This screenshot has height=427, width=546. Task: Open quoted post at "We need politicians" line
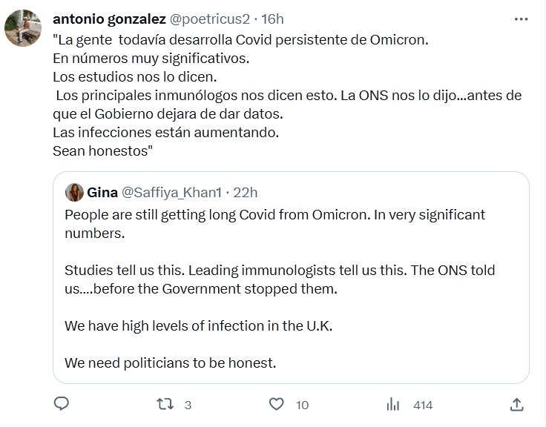click(x=170, y=363)
